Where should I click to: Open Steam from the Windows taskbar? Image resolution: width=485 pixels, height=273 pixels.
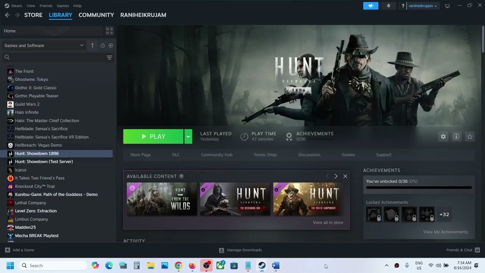point(262,265)
